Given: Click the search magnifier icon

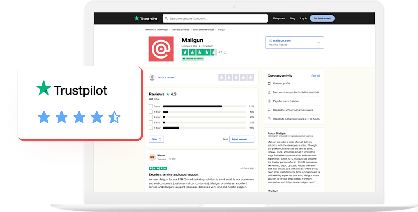Looking at the screenshot, I should 166,18.
